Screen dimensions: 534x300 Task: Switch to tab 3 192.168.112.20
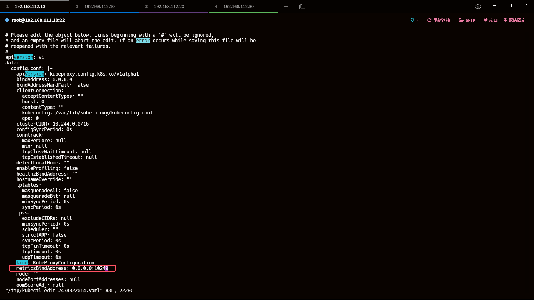tap(169, 7)
